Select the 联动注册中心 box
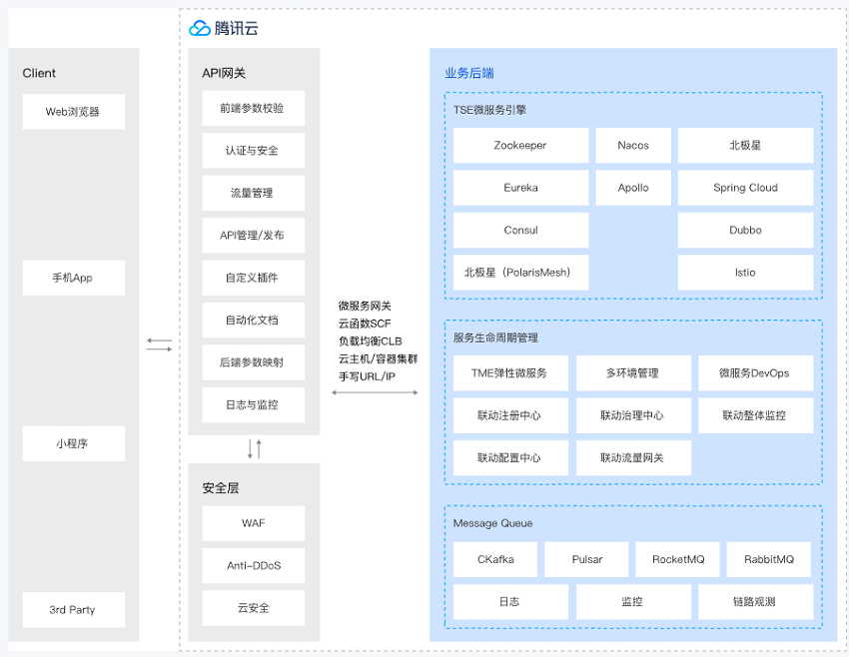This screenshot has height=657, width=849. (510, 415)
